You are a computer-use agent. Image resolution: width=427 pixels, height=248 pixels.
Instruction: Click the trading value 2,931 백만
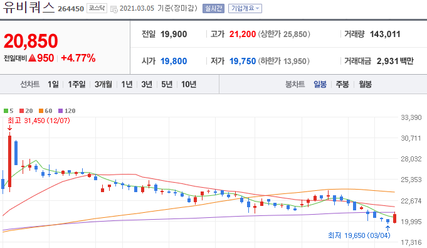(395, 61)
